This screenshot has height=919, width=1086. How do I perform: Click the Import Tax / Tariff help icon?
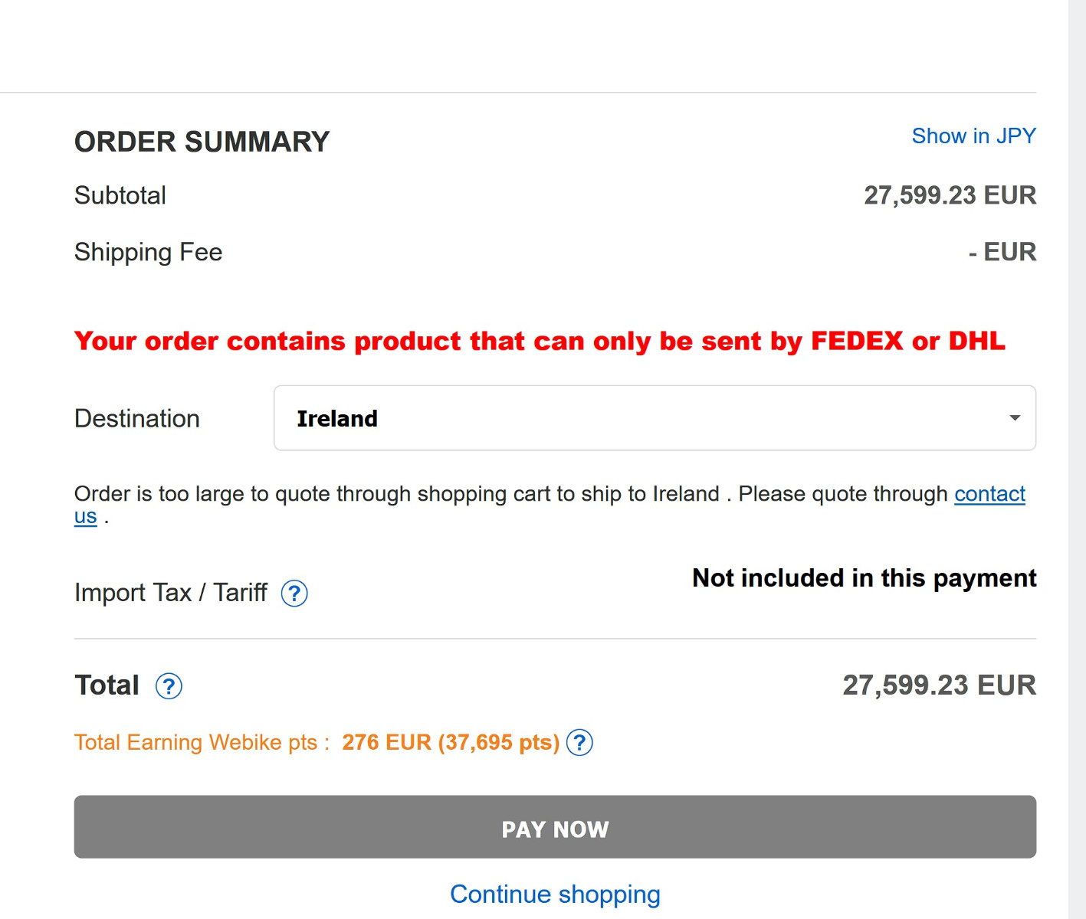294,594
